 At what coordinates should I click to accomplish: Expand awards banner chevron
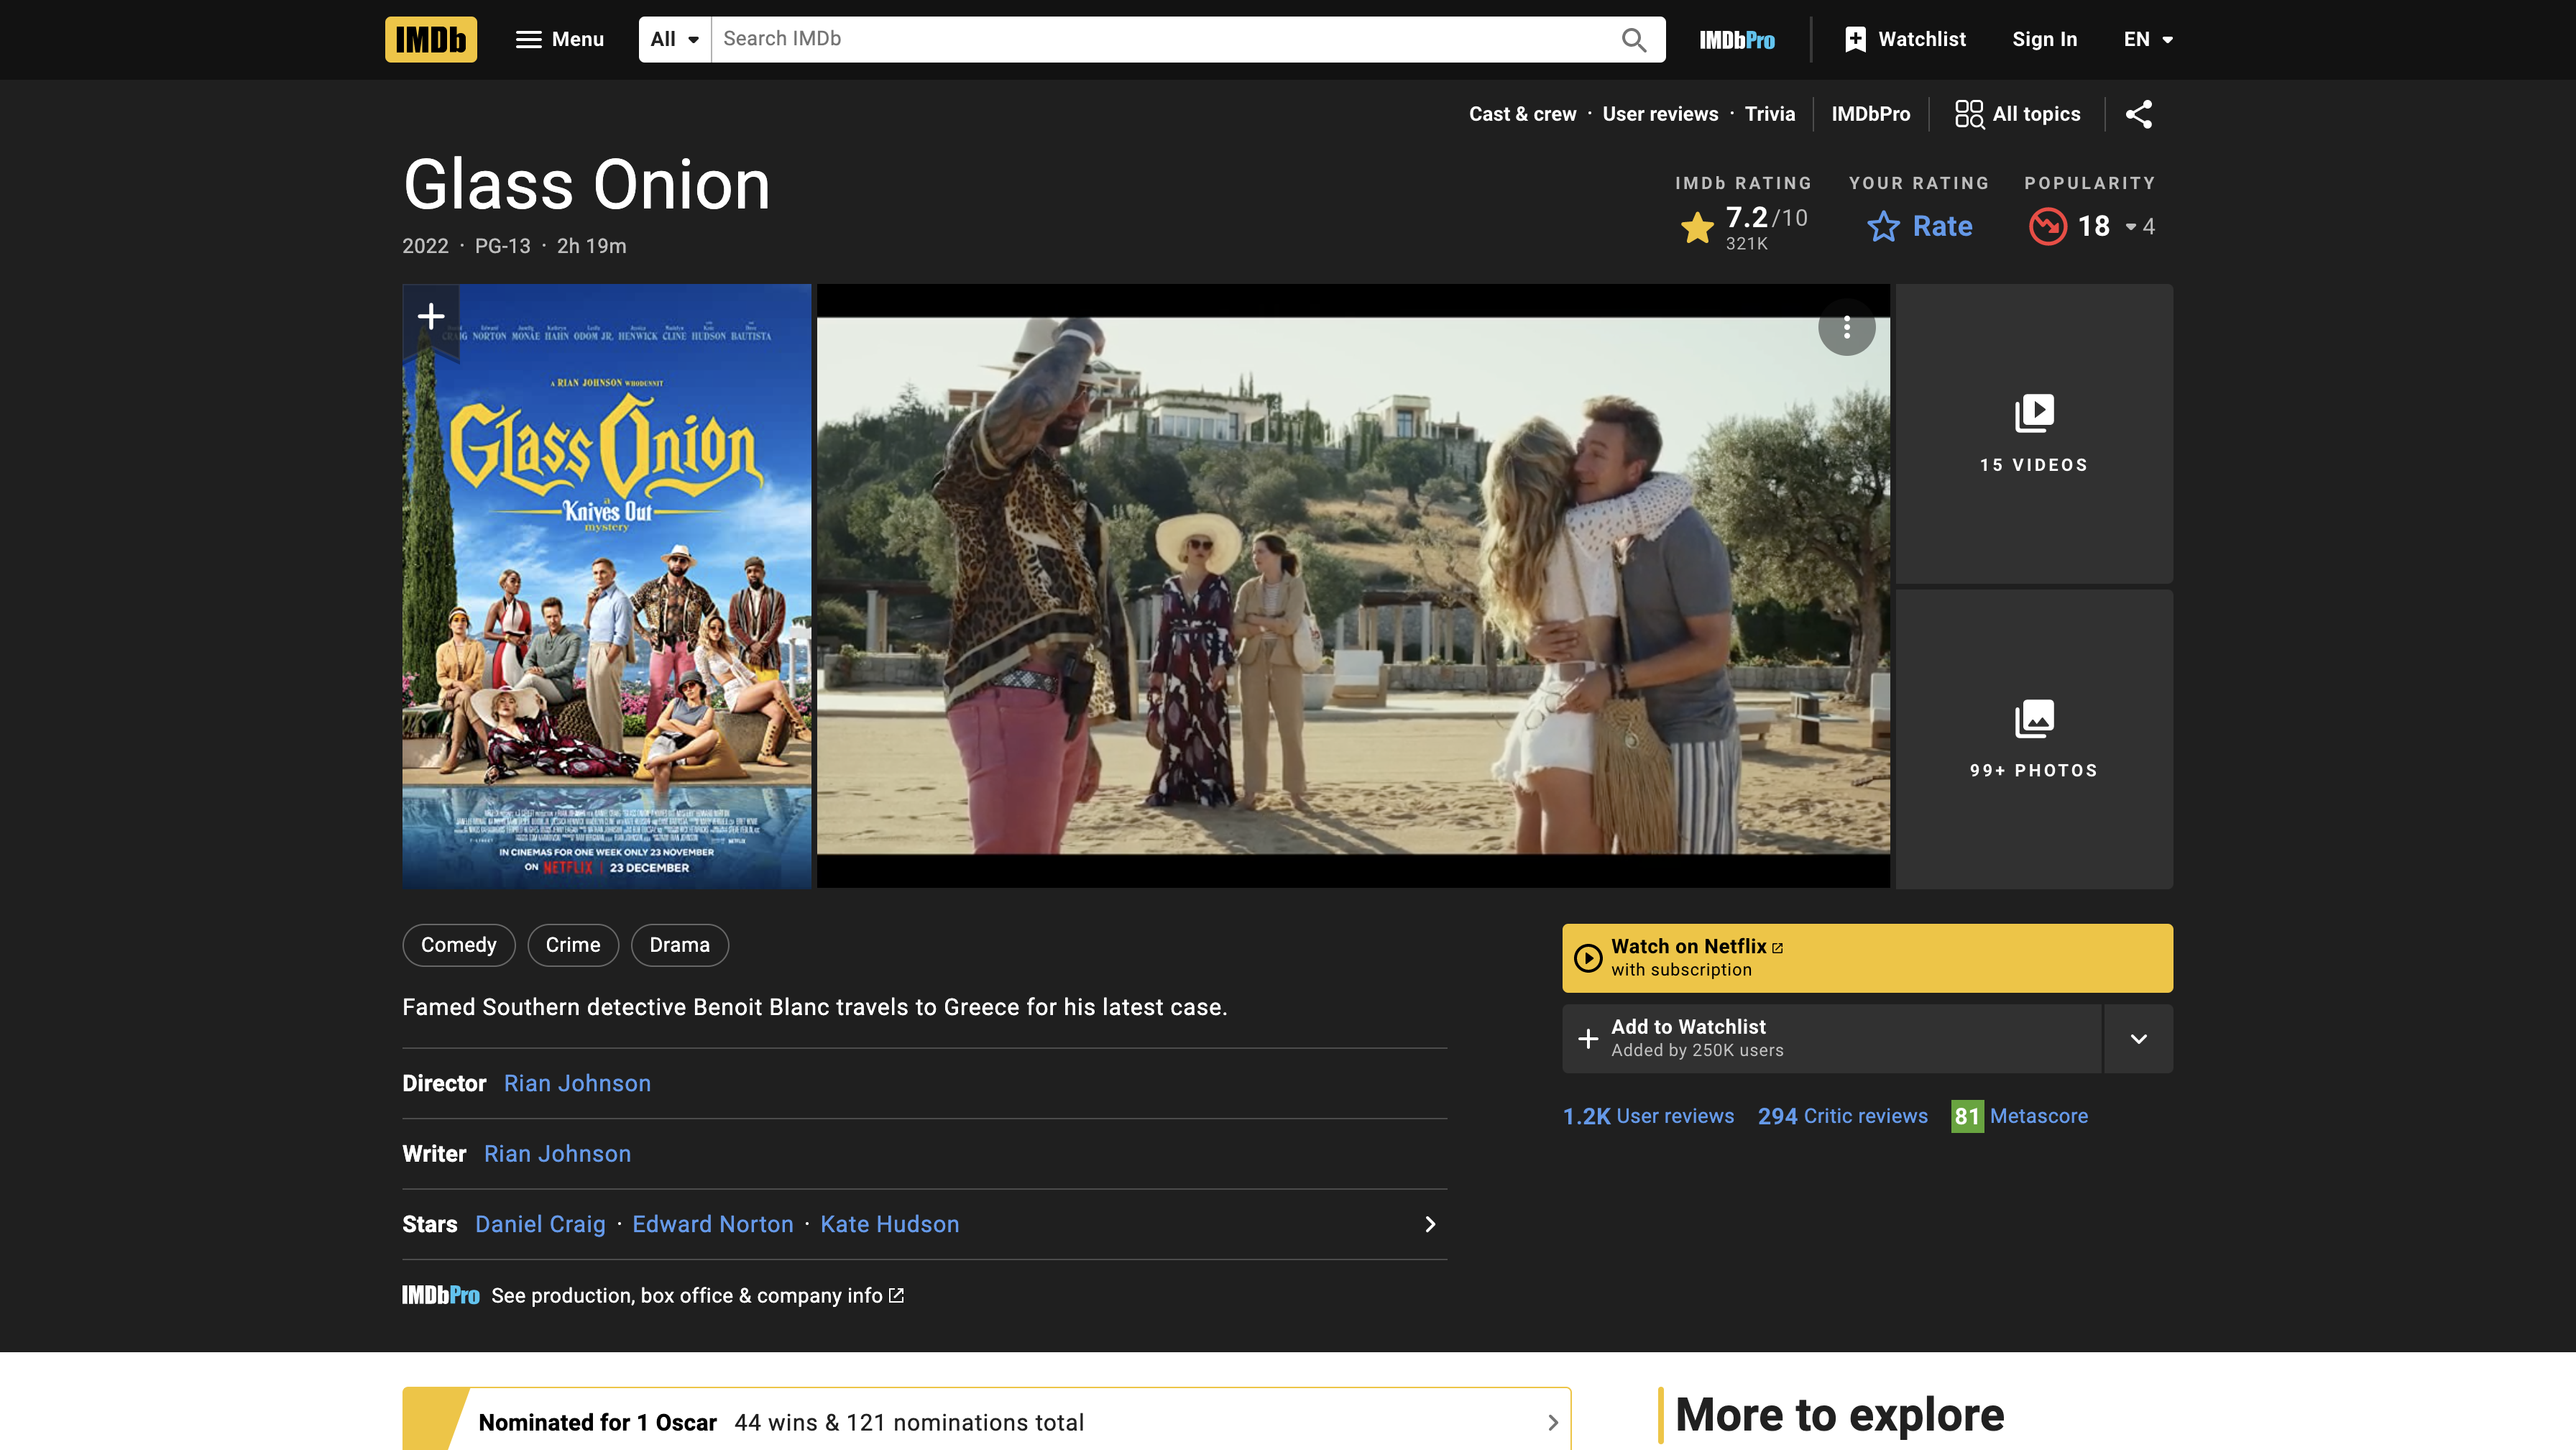pos(1552,1422)
